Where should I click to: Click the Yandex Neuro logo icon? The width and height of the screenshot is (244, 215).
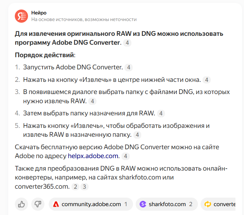[x=21, y=16]
